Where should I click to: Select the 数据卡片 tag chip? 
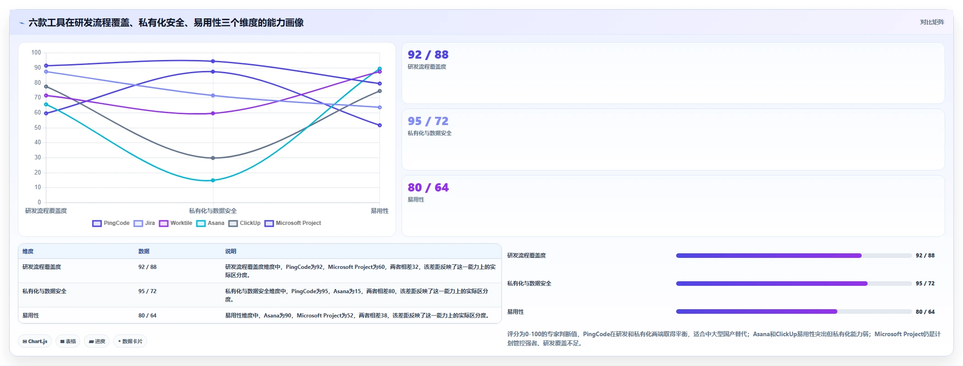tap(130, 341)
